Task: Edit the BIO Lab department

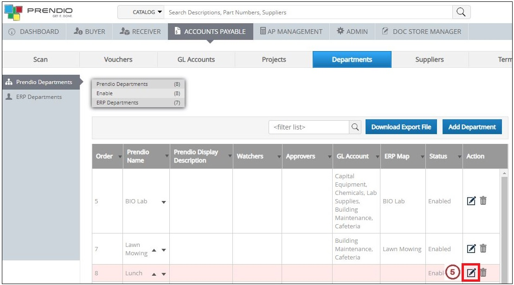Action: 471,201
